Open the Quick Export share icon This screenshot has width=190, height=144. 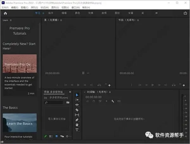point(185,13)
